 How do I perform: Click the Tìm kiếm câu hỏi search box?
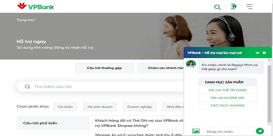click(x=100, y=87)
